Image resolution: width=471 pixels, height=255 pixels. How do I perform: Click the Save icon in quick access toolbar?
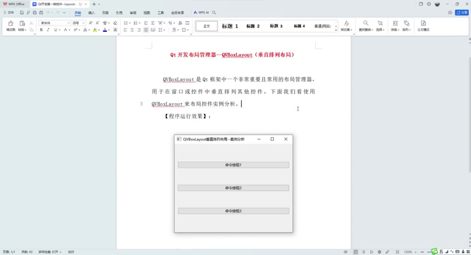tap(22, 12)
